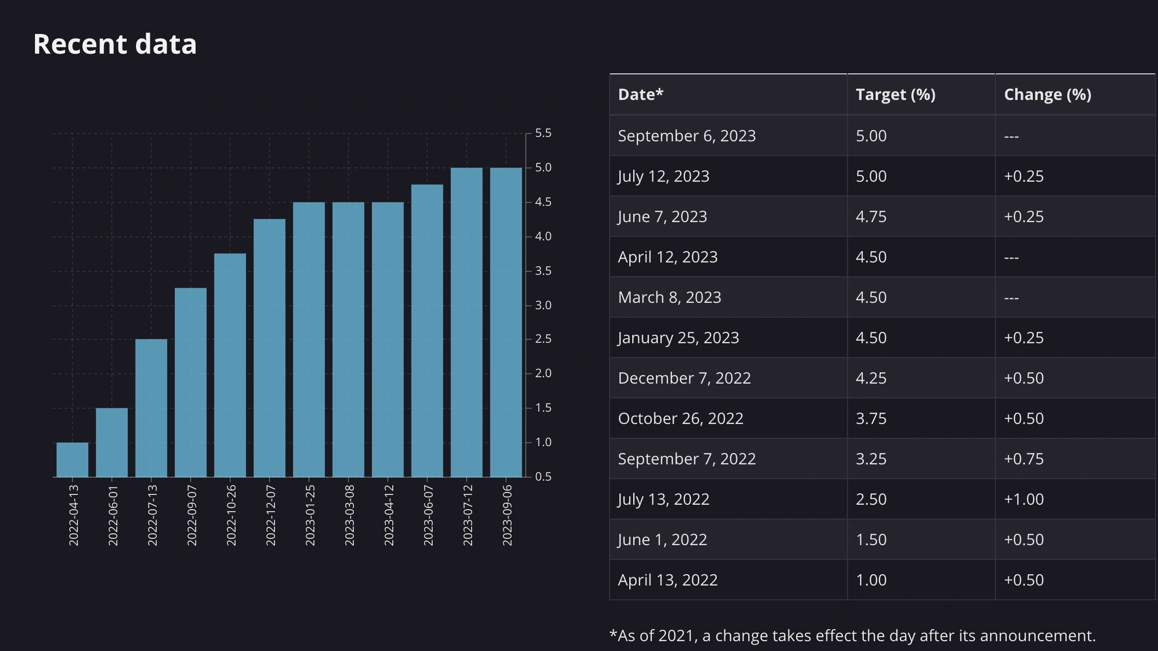The width and height of the screenshot is (1158, 651).
Task: Click the June 1, 2022 date cell
Action: (x=728, y=540)
